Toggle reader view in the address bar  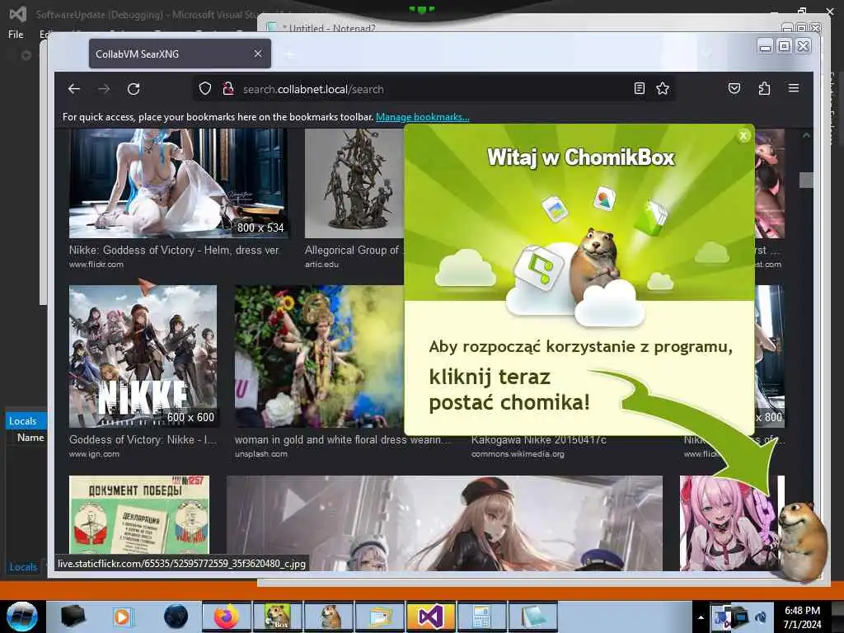tap(640, 88)
